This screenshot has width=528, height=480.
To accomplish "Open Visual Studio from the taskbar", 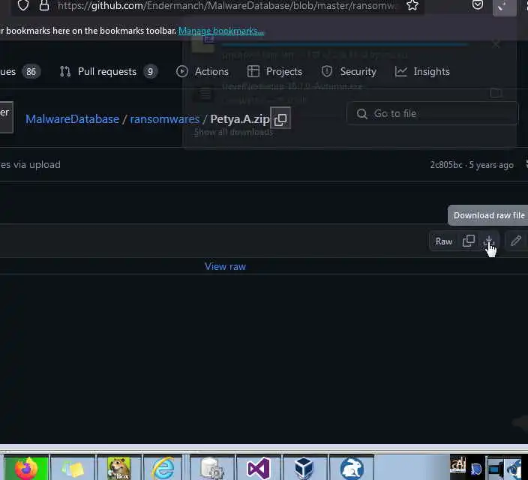I will pyautogui.click(x=258, y=469).
